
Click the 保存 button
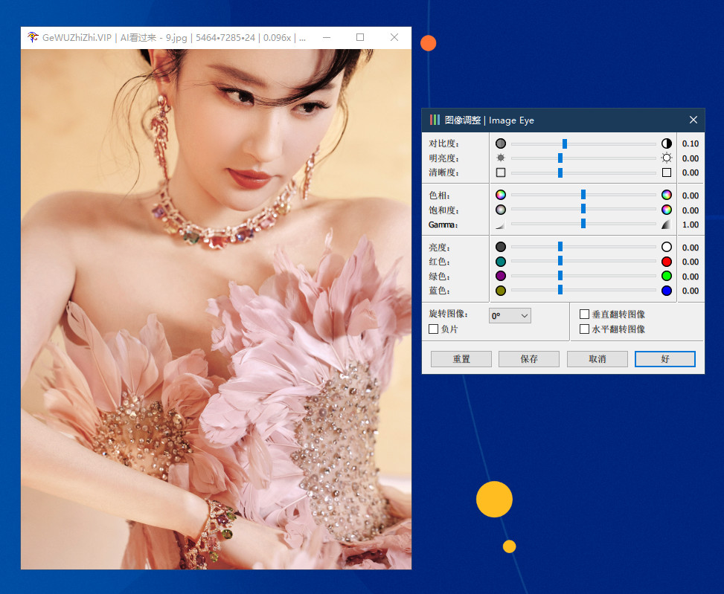tap(529, 359)
